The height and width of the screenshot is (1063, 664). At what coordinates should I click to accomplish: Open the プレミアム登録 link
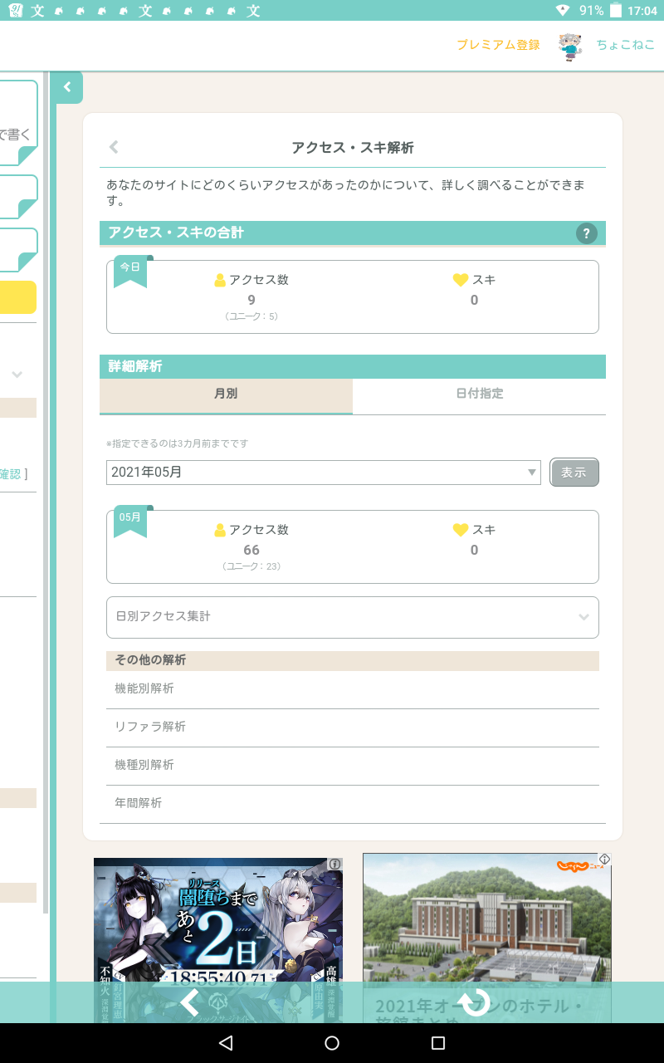pyautogui.click(x=498, y=45)
